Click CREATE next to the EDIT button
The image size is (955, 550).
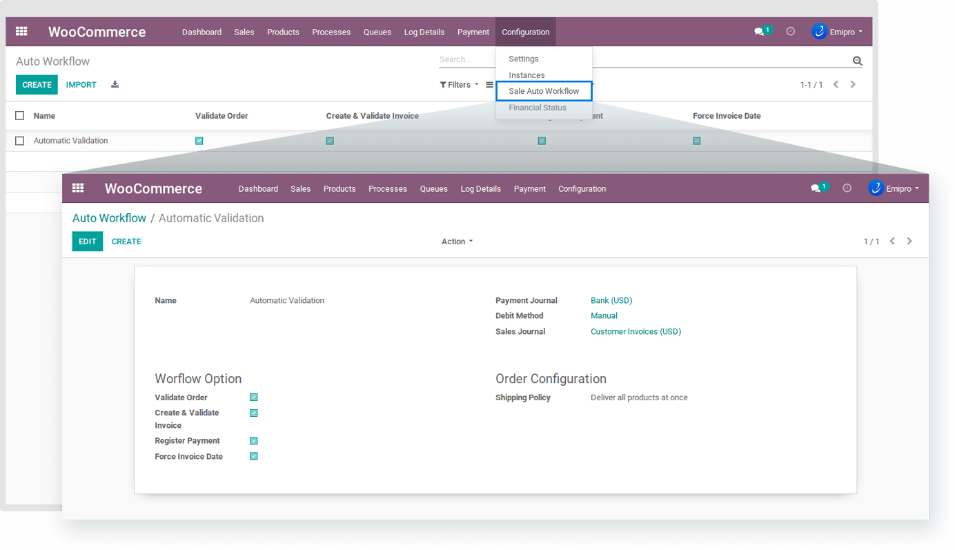[126, 242]
